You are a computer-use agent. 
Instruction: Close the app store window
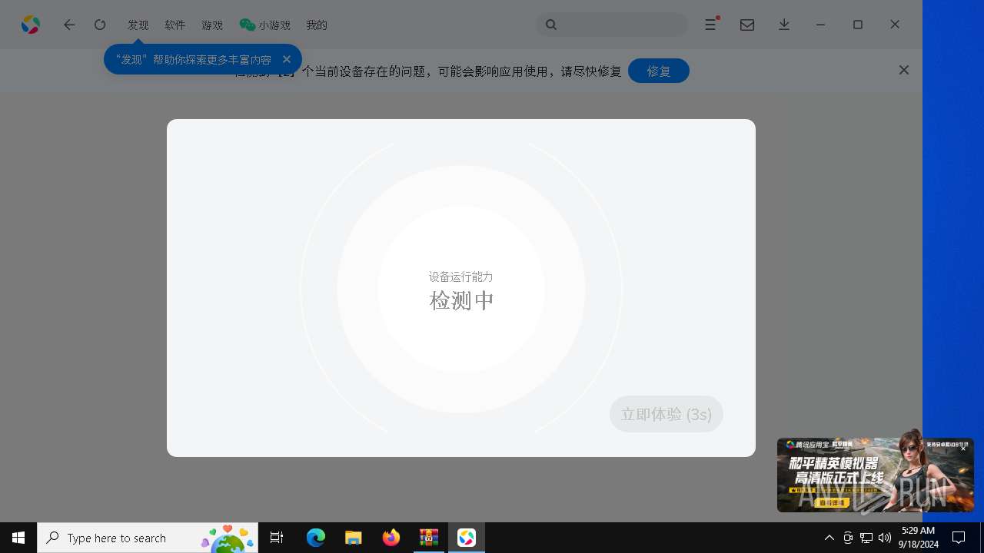(x=895, y=25)
